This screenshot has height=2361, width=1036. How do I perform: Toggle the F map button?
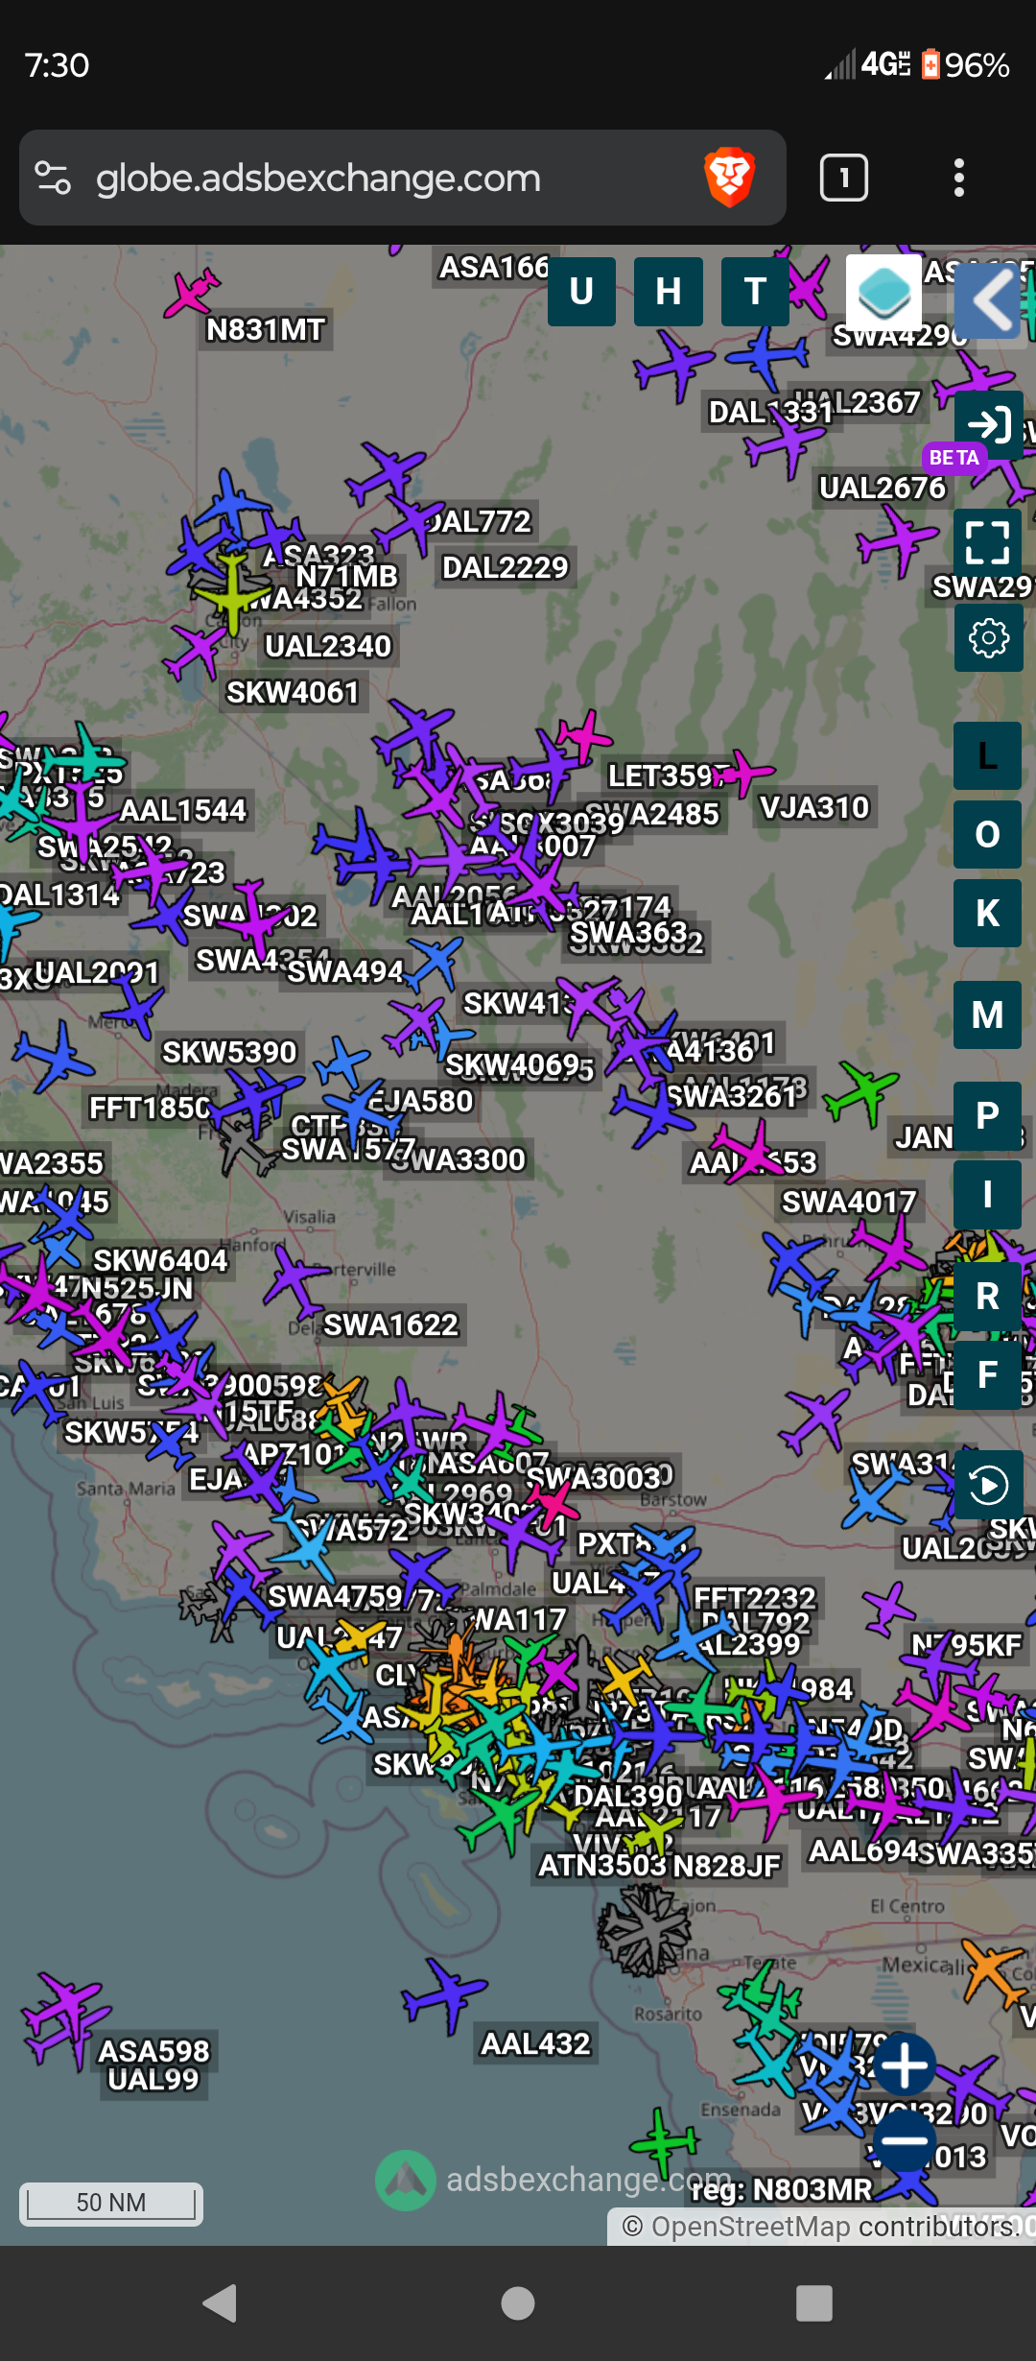[x=987, y=1374]
